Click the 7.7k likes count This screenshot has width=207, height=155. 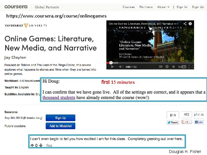(x=199, y=115)
